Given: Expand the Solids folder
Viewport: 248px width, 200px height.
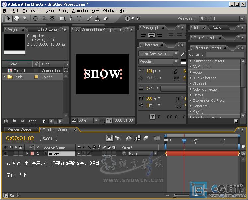Looking at the screenshot, I should (4, 77).
